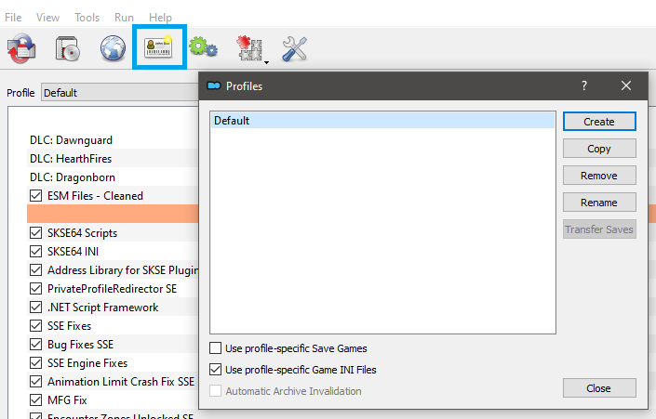Open the Help menu
This screenshot has height=419, width=656.
[x=160, y=18]
